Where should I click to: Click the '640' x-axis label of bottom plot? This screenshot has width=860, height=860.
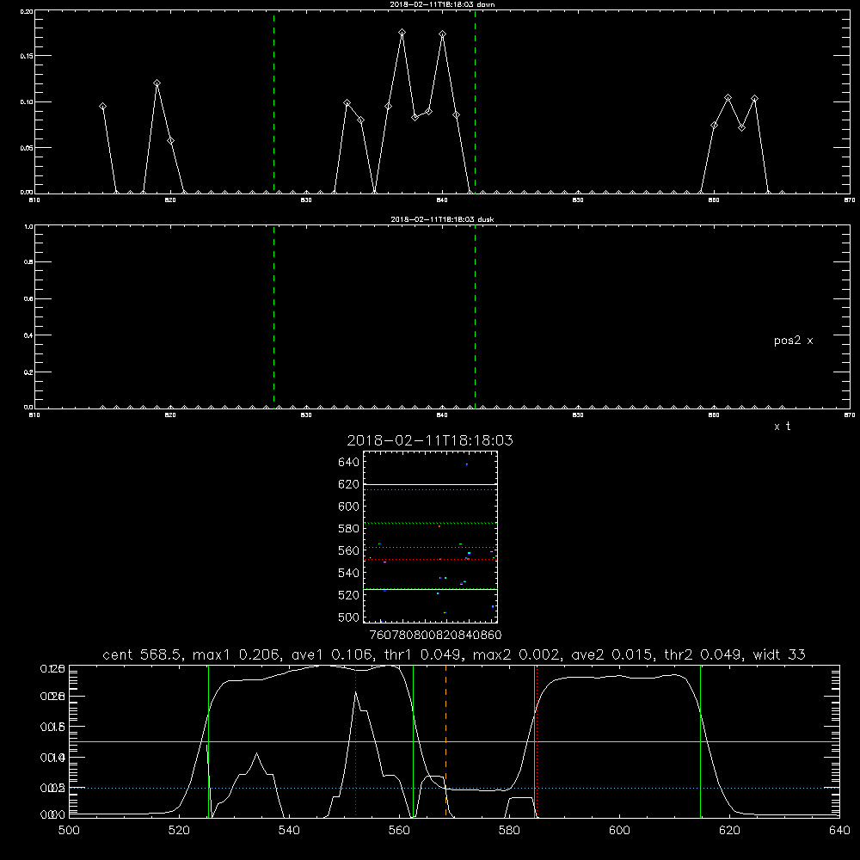pyautogui.click(x=839, y=831)
